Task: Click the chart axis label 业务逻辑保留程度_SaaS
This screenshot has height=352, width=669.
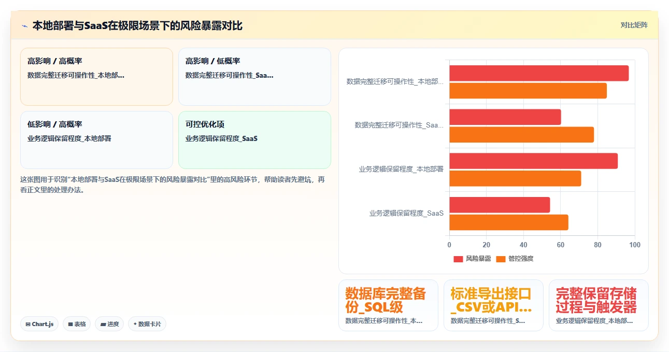Action: (x=406, y=213)
